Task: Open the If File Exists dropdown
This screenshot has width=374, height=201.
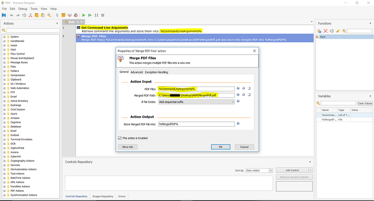Action: click(x=197, y=102)
